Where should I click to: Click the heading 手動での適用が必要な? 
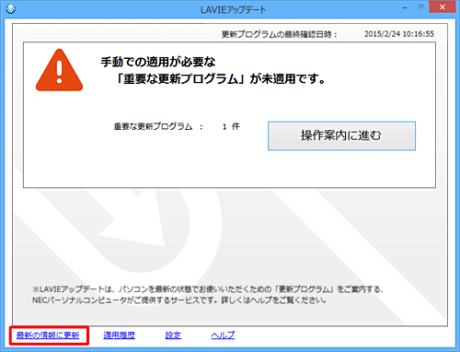158,62
